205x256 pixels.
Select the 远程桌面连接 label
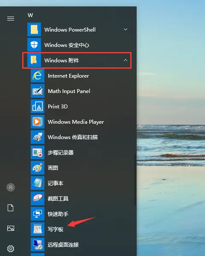click(x=63, y=244)
